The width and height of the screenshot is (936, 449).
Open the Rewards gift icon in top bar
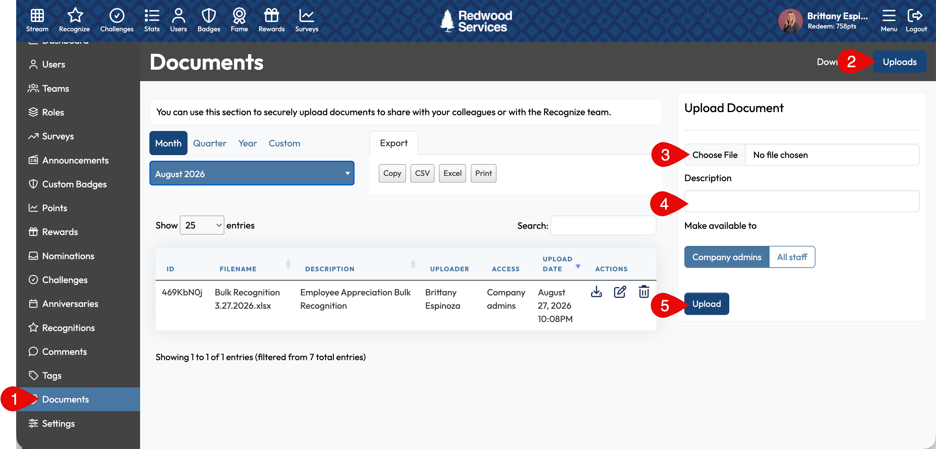(x=272, y=15)
